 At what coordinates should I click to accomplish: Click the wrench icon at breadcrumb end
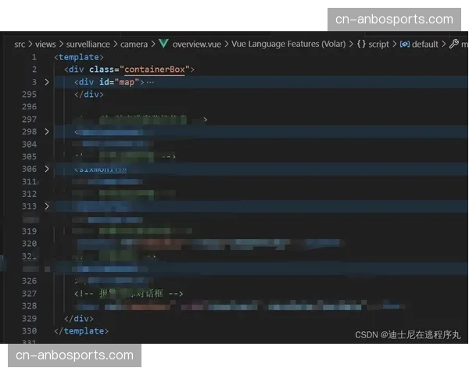click(x=453, y=45)
